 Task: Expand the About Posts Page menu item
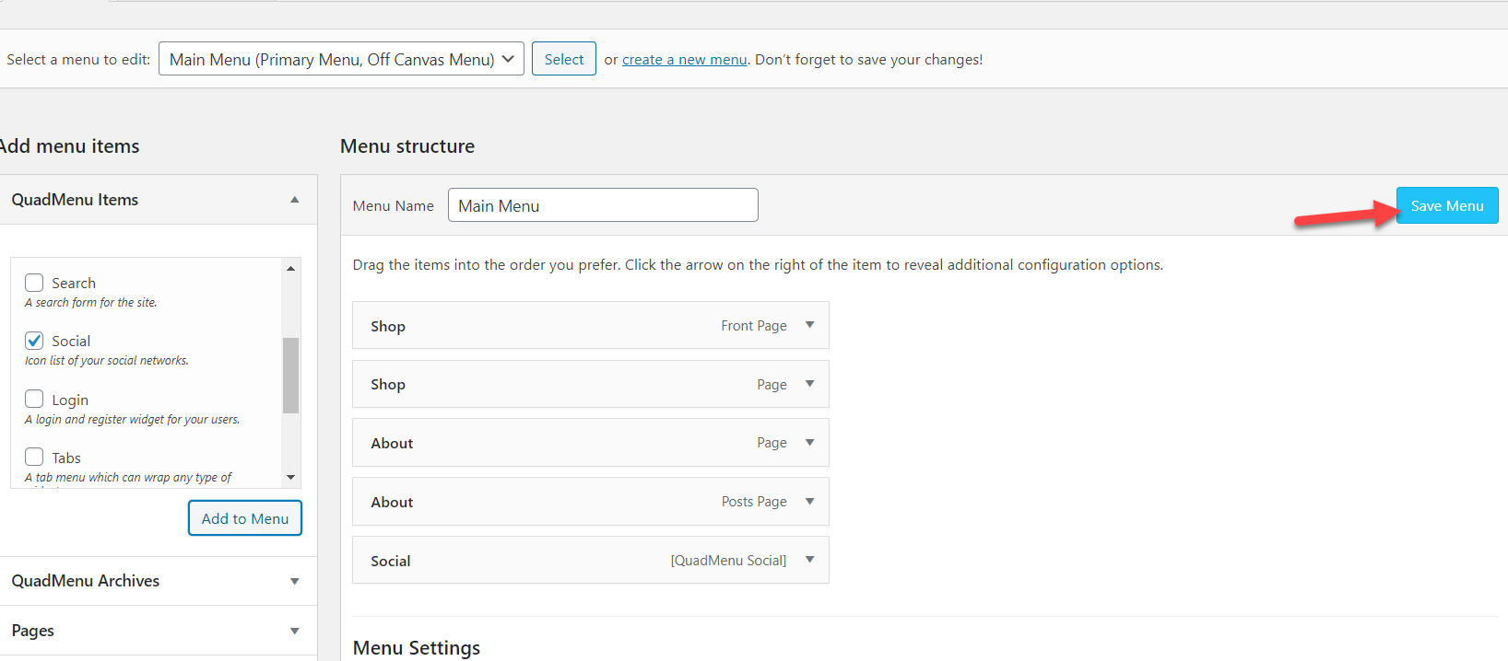tap(810, 502)
